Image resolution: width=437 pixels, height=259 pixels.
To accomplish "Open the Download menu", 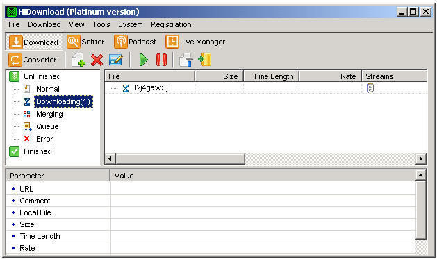I will click(44, 24).
